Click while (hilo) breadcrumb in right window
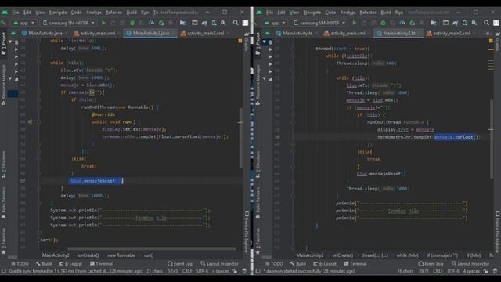The image size is (501, 282). point(407,255)
